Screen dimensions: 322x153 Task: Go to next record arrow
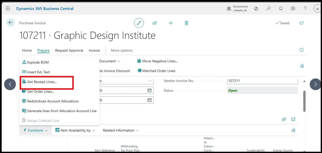click(x=316, y=84)
